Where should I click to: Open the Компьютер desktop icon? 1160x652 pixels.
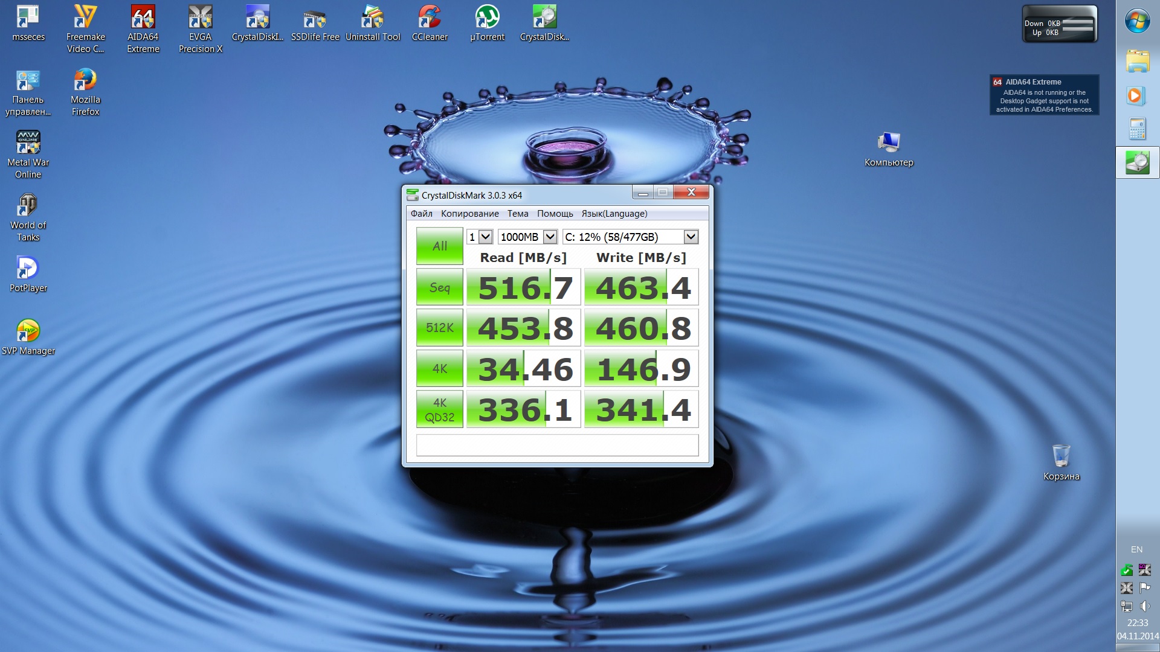[x=889, y=149]
